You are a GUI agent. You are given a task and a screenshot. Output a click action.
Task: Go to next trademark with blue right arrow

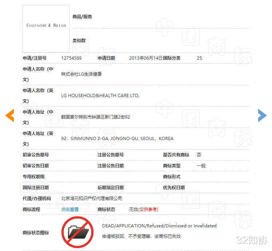click(x=263, y=115)
